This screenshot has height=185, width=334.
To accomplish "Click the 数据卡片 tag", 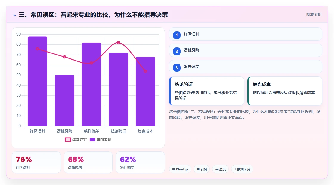I will pos(242,169).
